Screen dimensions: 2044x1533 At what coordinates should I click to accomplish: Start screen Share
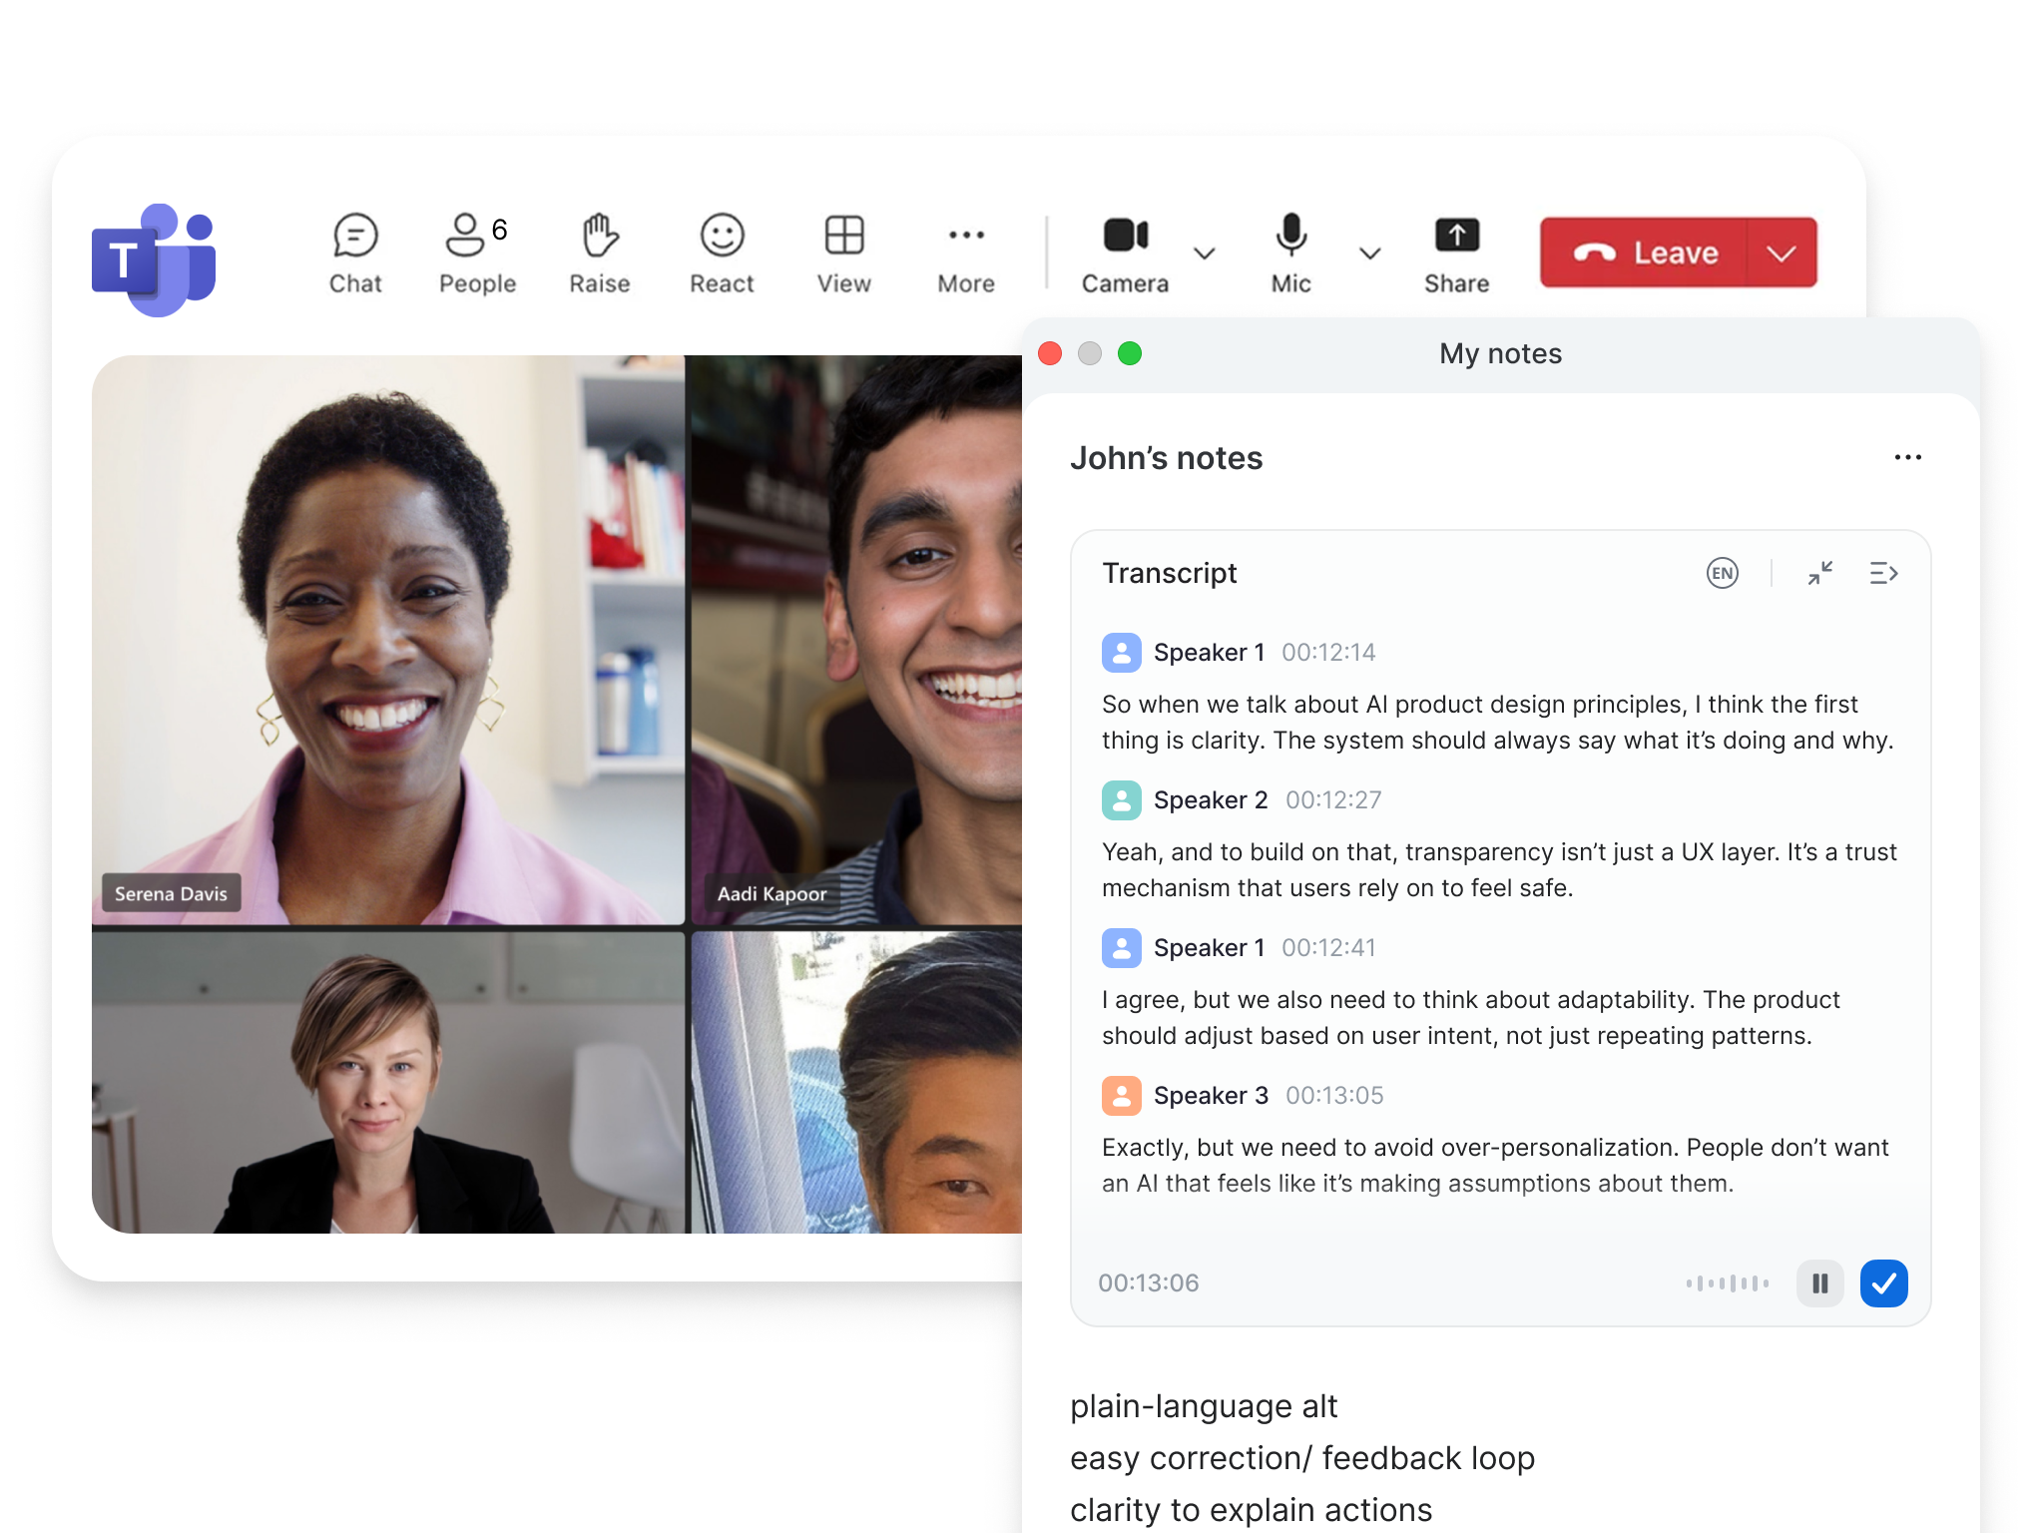1456,252
